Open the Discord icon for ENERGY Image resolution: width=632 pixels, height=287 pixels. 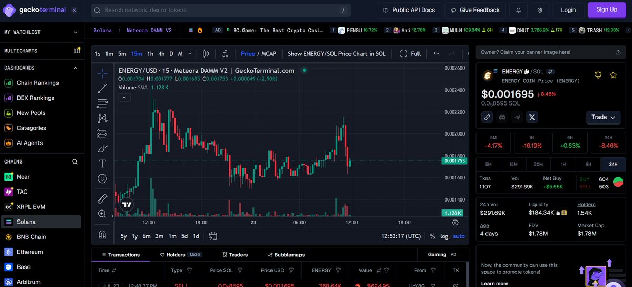[x=502, y=117]
